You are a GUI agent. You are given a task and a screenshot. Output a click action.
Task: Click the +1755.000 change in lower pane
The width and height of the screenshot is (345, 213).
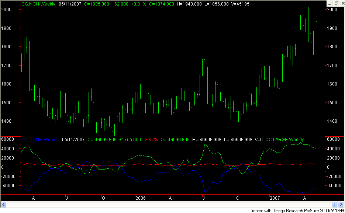click(130, 140)
